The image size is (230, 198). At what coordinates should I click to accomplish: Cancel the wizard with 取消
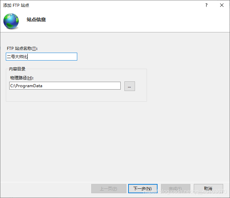pyautogui.click(x=208, y=189)
